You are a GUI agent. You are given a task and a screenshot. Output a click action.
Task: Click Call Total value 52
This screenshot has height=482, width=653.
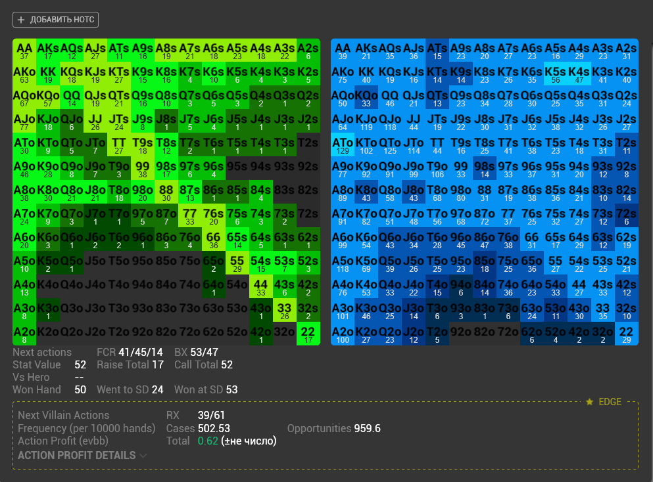[x=227, y=364]
